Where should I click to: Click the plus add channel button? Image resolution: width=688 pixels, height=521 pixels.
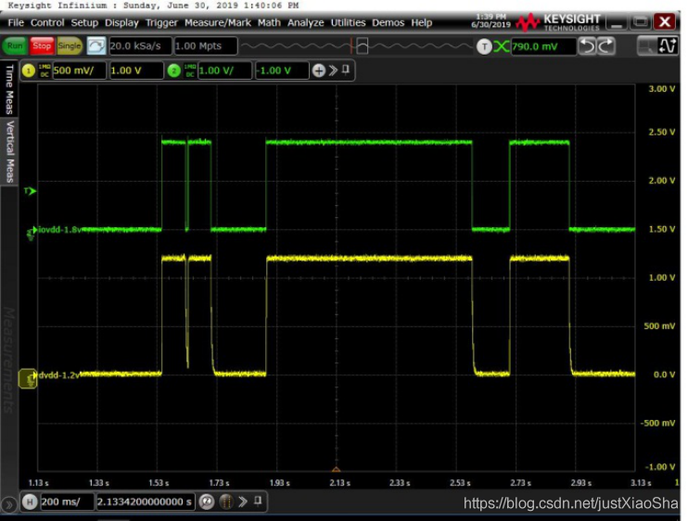coord(319,70)
